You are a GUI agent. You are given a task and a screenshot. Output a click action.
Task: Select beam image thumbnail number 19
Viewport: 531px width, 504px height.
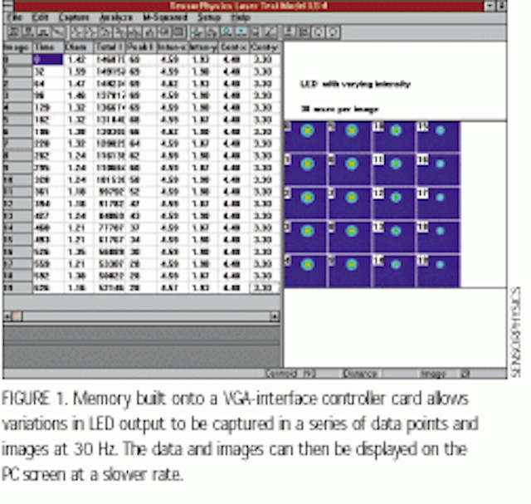pos(438,271)
